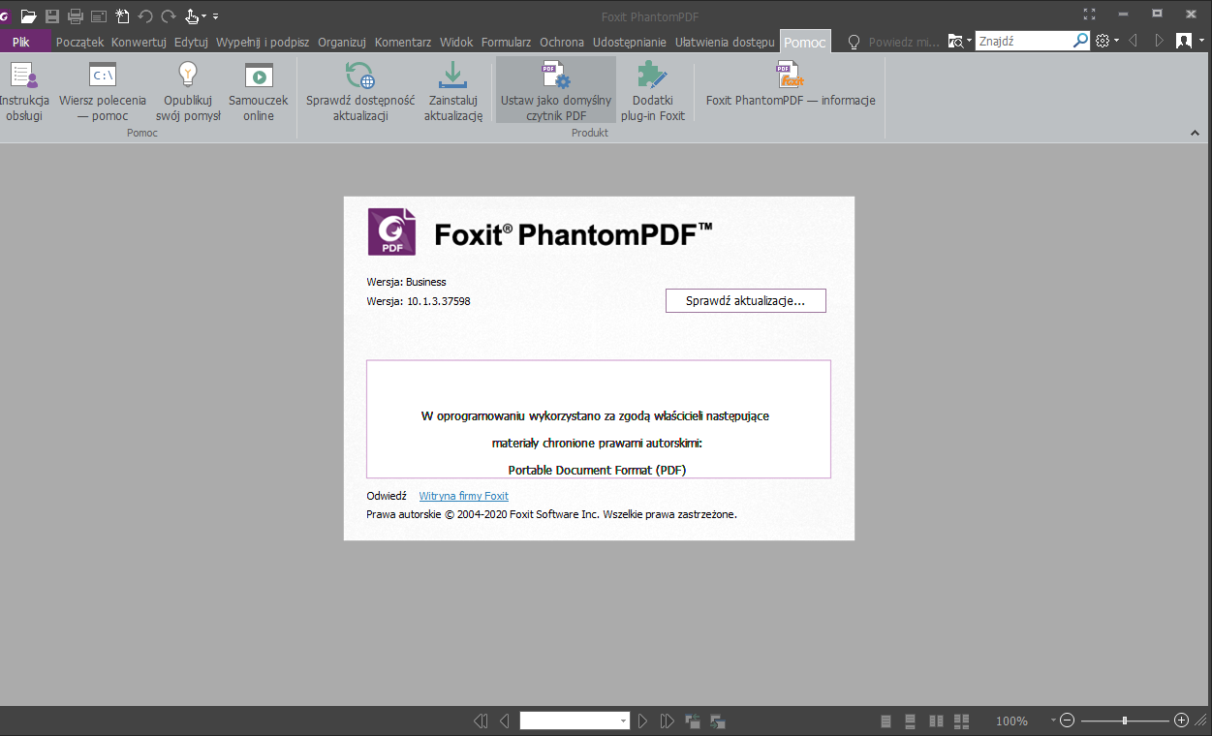
Task: Open Customize Quick Access Toolbar dropdown
Action: point(215,16)
